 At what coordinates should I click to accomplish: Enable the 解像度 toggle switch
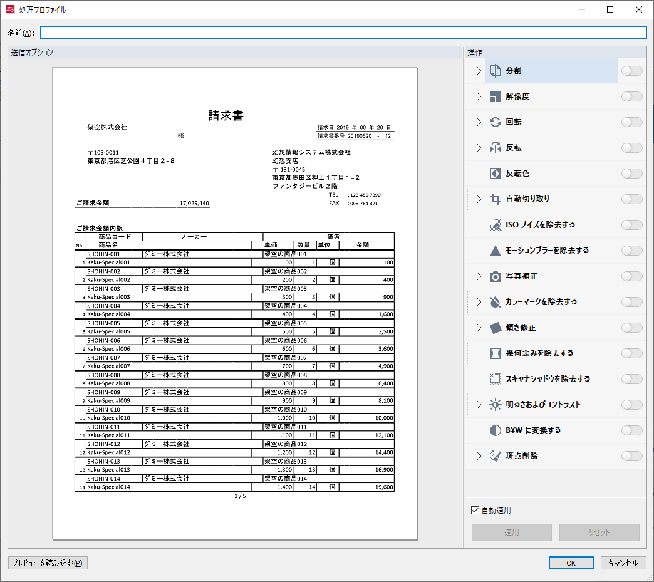click(631, 96)
